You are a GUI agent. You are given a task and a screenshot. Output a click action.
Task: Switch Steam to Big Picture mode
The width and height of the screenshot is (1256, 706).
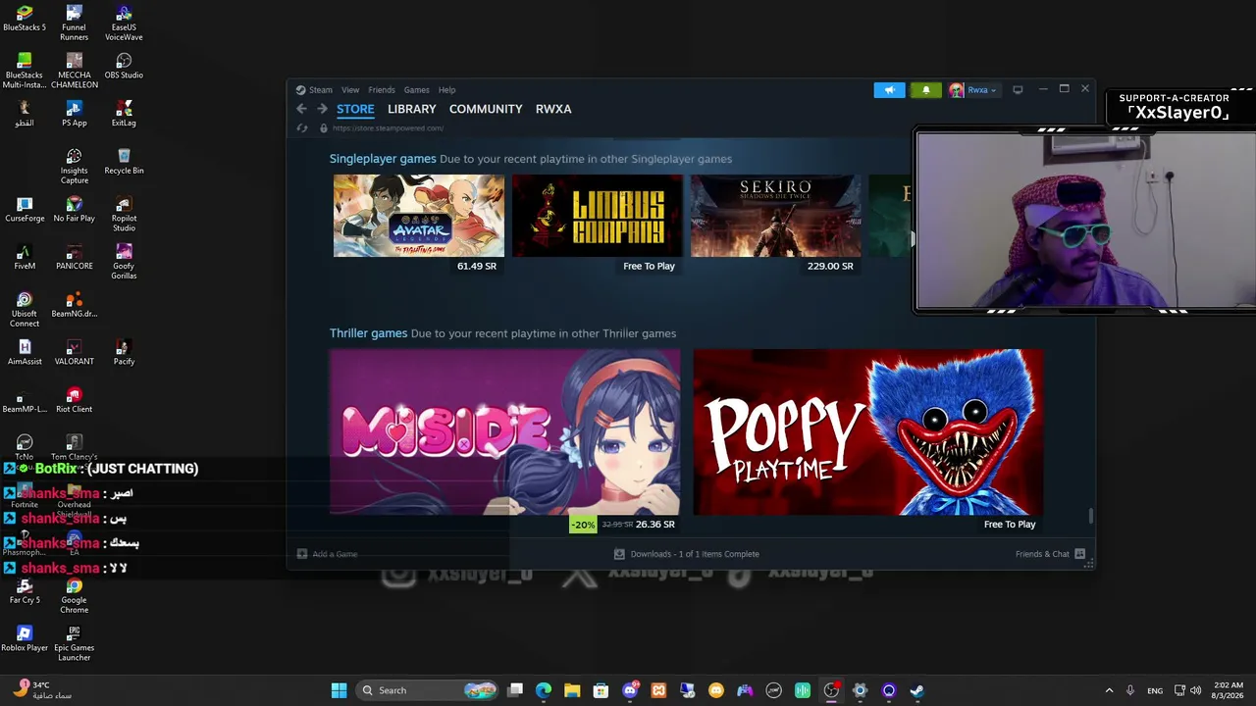[x=1018, y=90]
